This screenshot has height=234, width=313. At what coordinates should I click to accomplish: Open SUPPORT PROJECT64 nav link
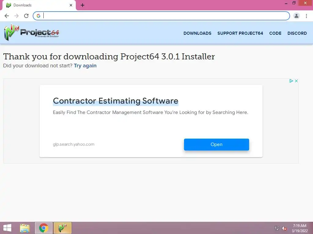point(240,33)
